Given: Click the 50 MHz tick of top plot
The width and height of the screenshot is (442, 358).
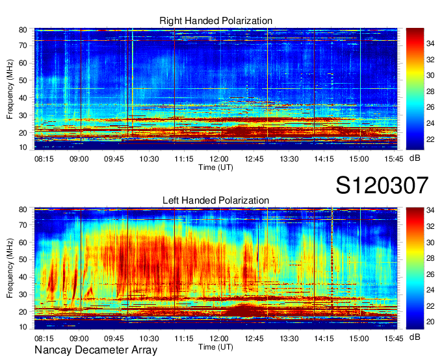Looking at the screenshot, I should pyautogui.click(x=23, y=80).
